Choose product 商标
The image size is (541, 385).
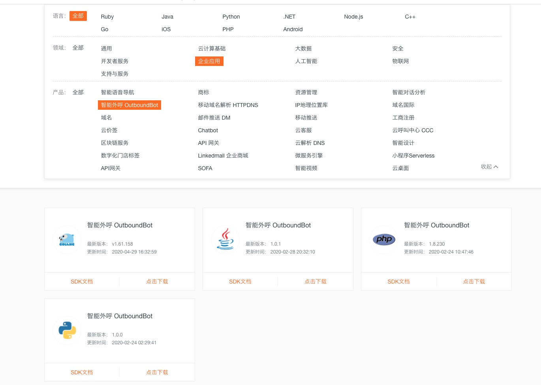[x=203, y=92]
